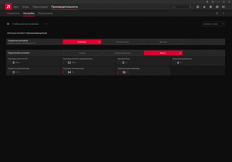
Task: Click the Скорость вентилятора gauge
Action: click(10, 72)
